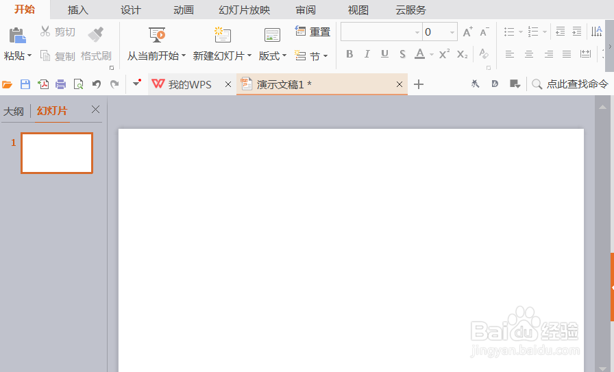This screenshot has width=614, height=372.
Task: Open the font size dropdown arrow
Action: pos(452,32)
